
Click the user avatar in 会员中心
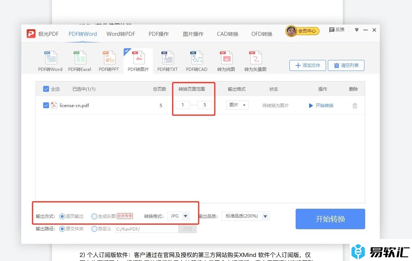click(291, 31)
